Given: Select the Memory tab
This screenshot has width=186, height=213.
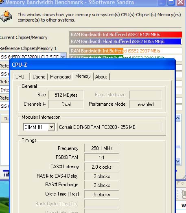Looking at the screenshot, I should [x=83, y=76].
